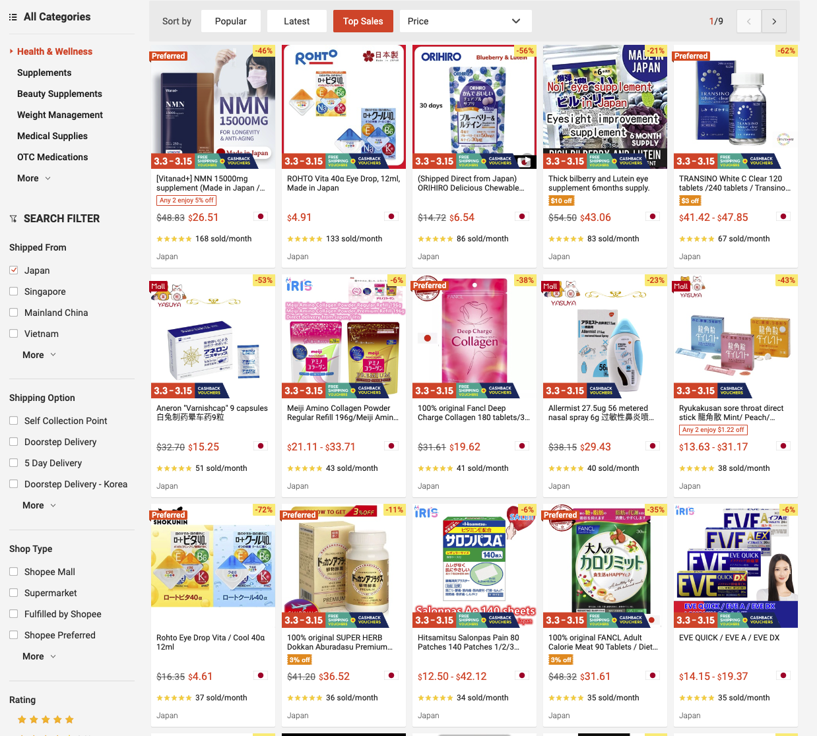817x736 pixels.
Task: Click Mall badge on Aneron capsules product
Action: tap(158, 286)
